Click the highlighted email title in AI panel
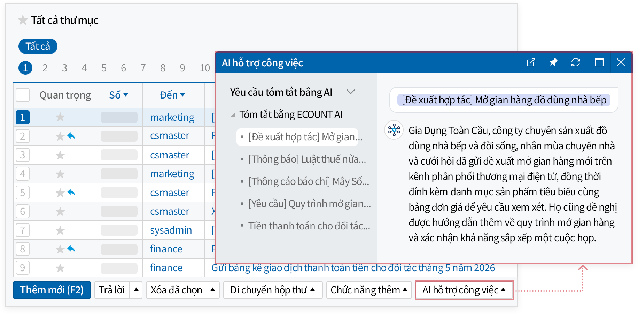Screen dimensions: 638x314 (x=504, y=100)
